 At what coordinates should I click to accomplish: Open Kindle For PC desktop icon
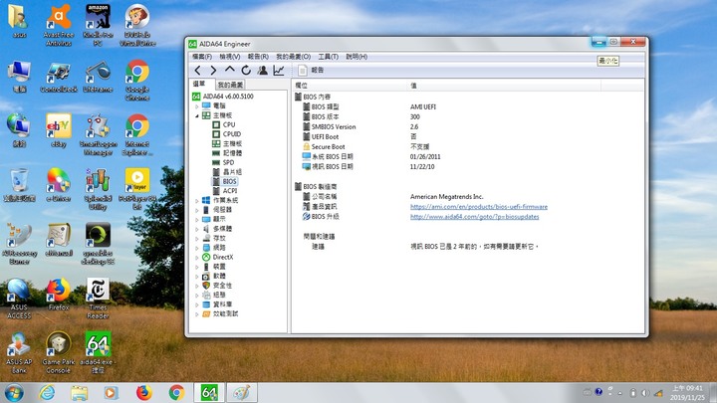98,25
